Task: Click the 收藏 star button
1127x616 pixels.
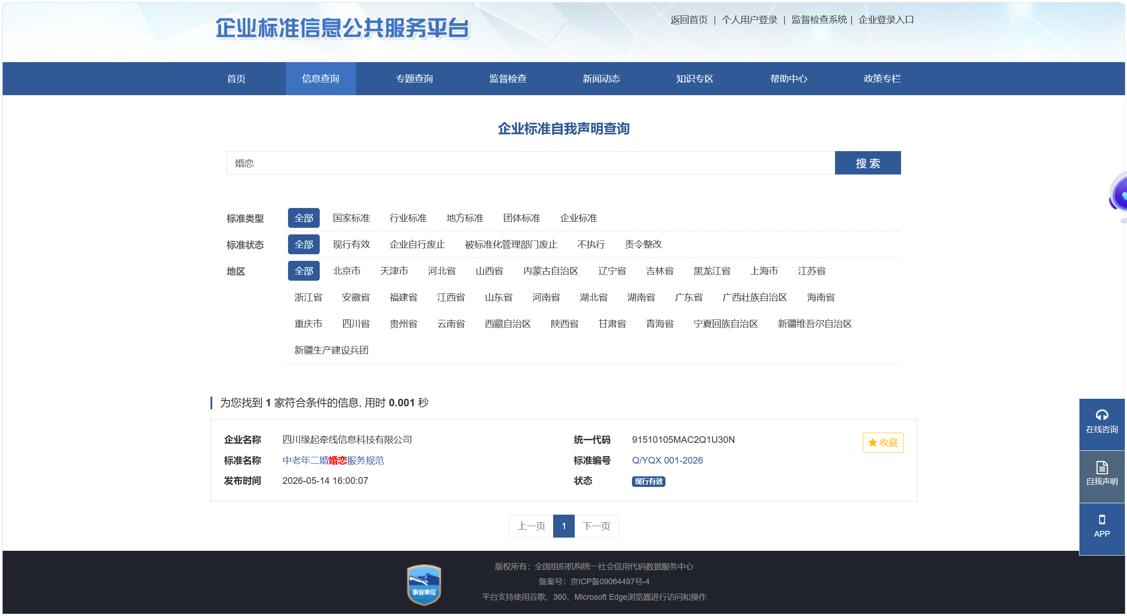Action: tap(883, 442)
